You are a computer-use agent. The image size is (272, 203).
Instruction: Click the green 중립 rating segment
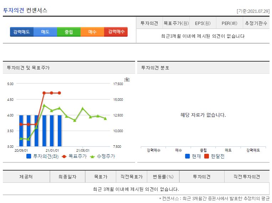[69, 32]
